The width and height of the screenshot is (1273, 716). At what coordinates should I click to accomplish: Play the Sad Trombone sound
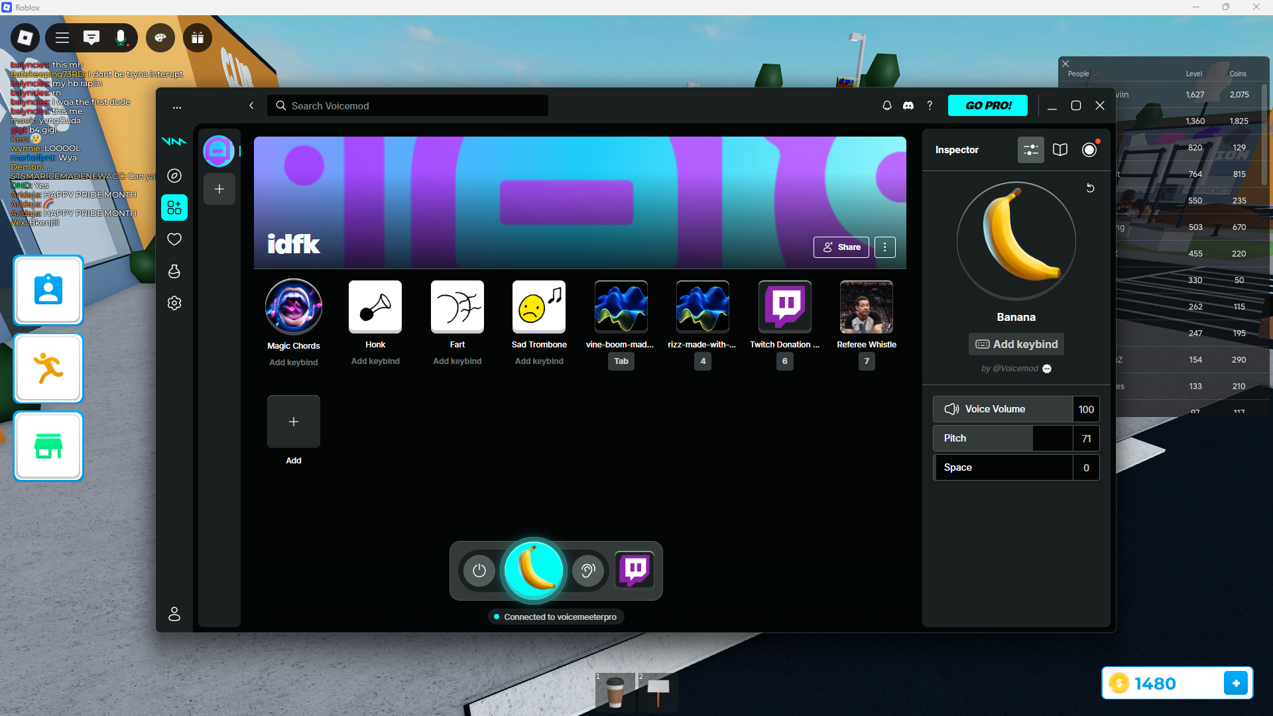pos(539,306)
